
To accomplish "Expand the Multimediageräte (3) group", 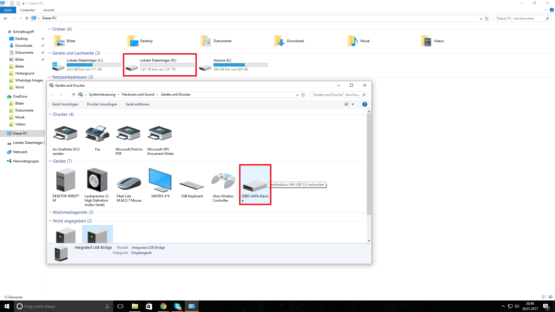I will tap(50, 212).
